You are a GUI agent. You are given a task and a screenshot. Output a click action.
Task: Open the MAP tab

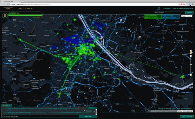(x=8, y=9)
